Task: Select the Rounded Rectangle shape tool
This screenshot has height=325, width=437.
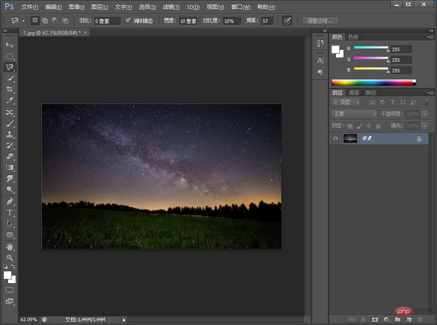Action: pos(10,235)
